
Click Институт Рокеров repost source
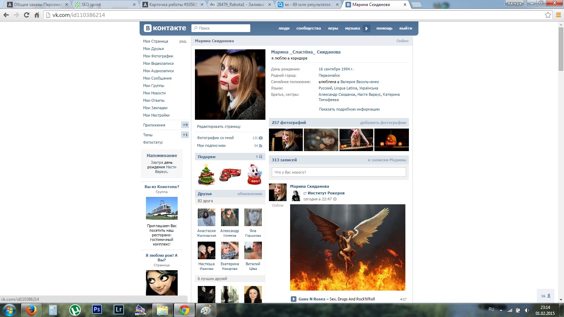[x=326, y=193]
